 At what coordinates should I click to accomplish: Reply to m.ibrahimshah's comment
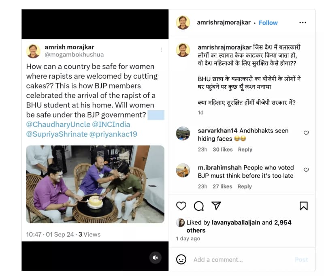tap(245, 186)
